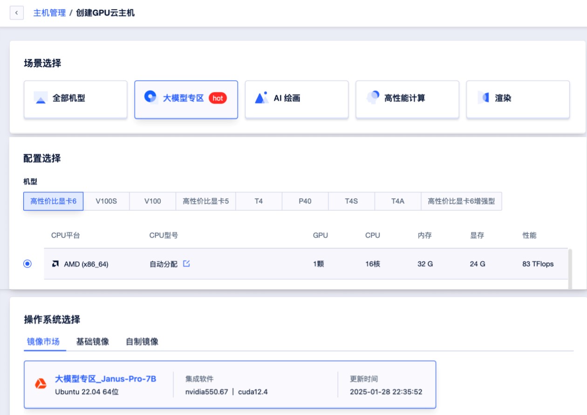Click the back arrow button

click(x=17, y=13)
